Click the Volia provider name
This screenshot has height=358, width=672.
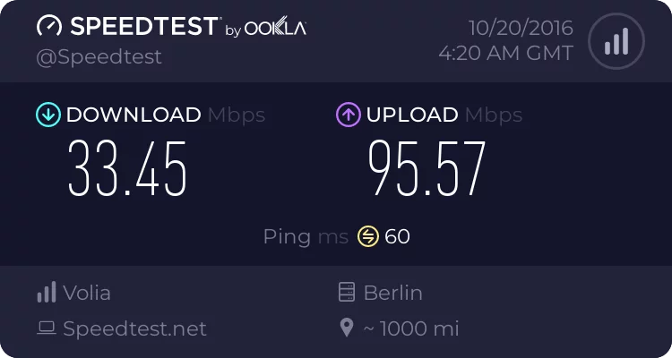pyautogui.click(x=87, y=293)
